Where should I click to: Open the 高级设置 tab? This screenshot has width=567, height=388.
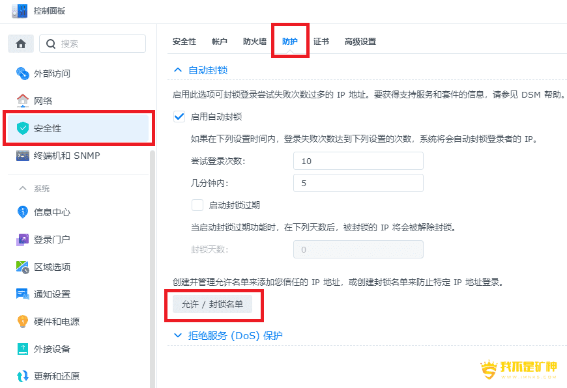(360, 42)
